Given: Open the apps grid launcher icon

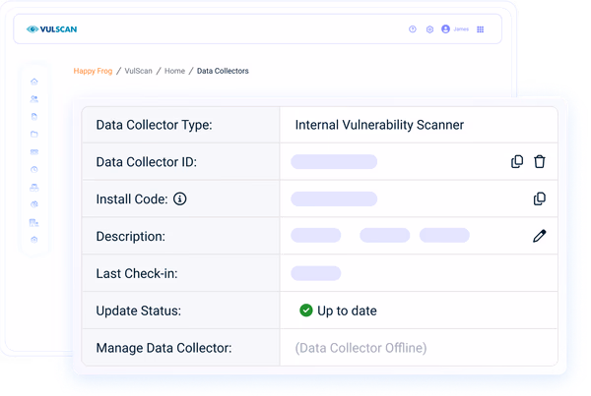Looking at the screenshot, I should tap(481, 29).
